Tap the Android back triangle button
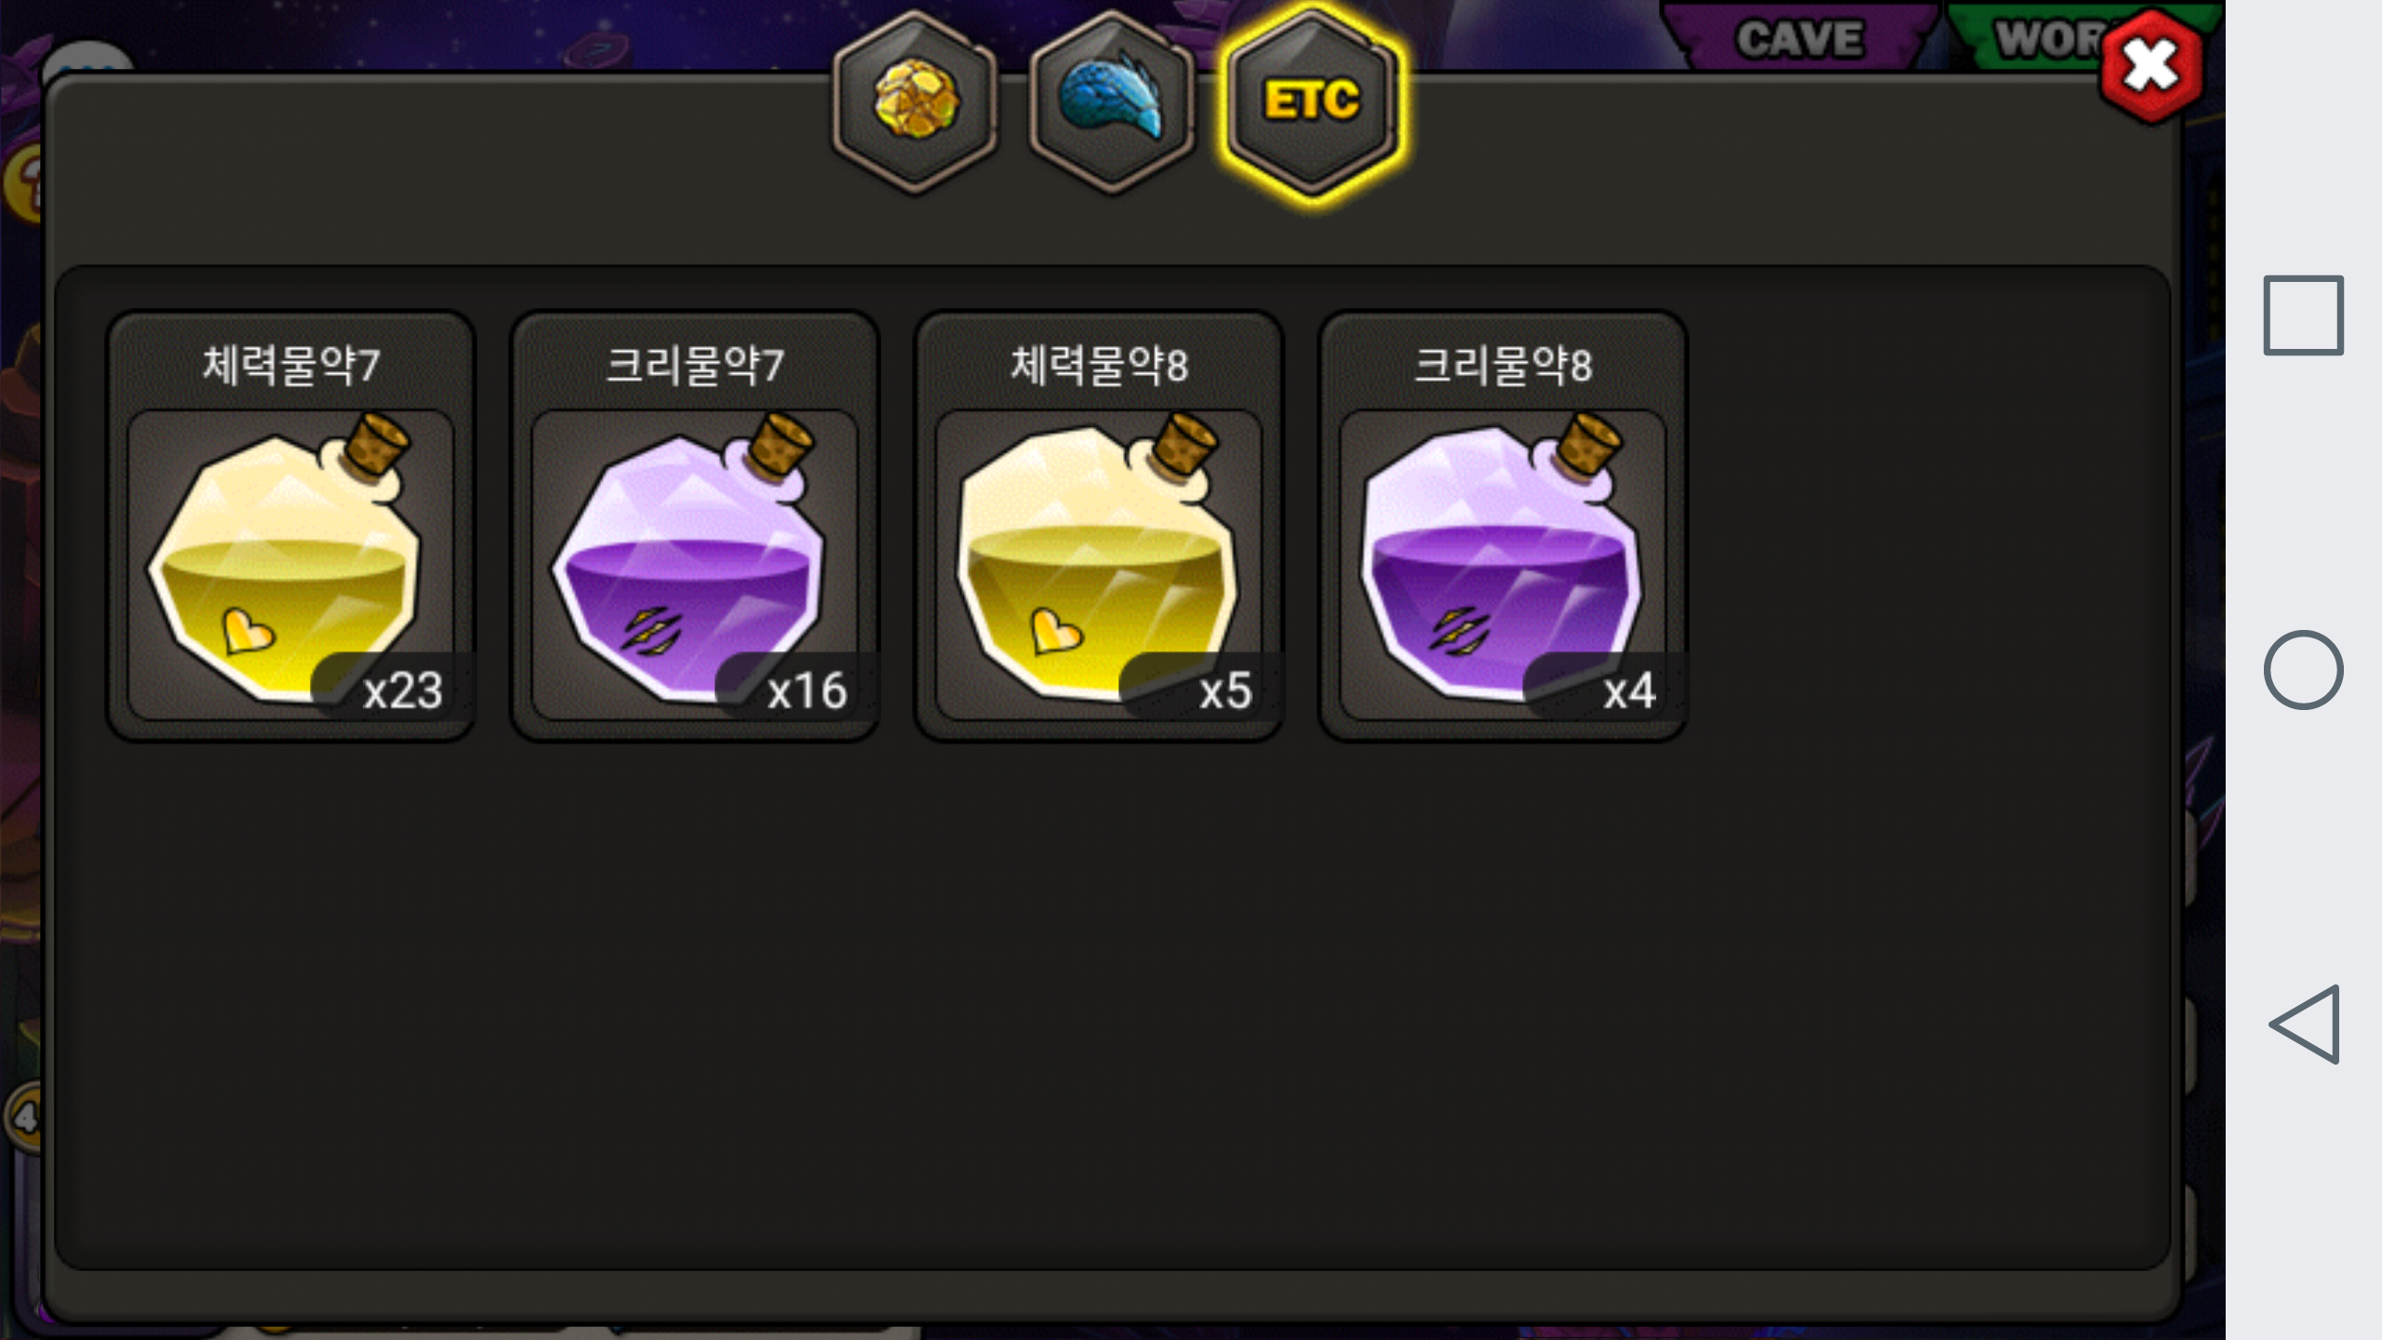Screen dimensions: 2382x1340 coord(2304,1024)
